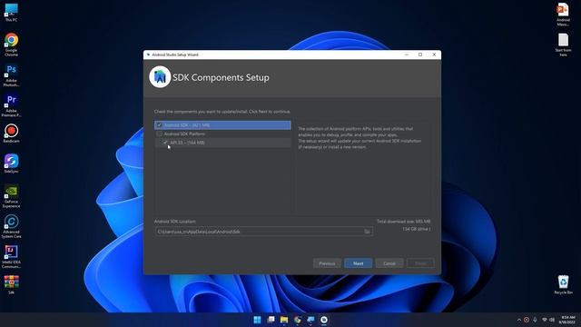Click the Finish button
This screenshot has width=581, height=327.
point(420,263)
